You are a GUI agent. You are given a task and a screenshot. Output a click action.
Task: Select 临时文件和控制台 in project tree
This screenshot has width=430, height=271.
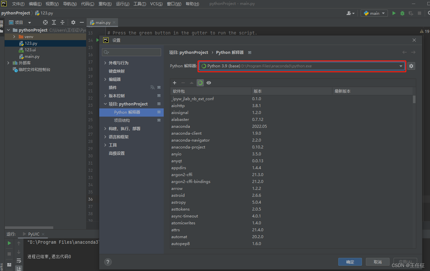pyautogui.click(x=34, y=69)
